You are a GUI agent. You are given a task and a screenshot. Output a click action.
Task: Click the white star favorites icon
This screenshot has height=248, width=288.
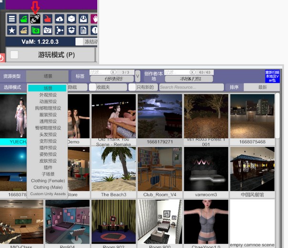coord(11,30)
